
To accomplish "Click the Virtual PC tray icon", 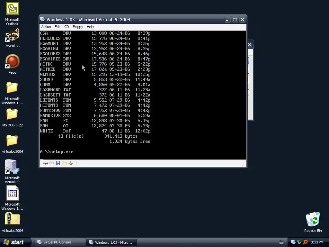I will coord(293,242).
